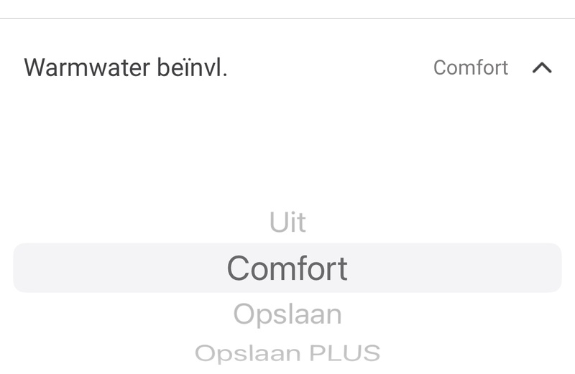Switch the wheel to the Opslaan entry

pyautogui.click(x=287, y=314)
